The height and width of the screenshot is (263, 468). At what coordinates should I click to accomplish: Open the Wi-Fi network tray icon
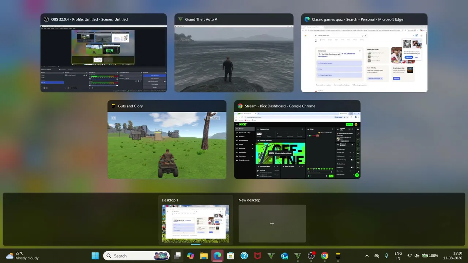point(409,256)
